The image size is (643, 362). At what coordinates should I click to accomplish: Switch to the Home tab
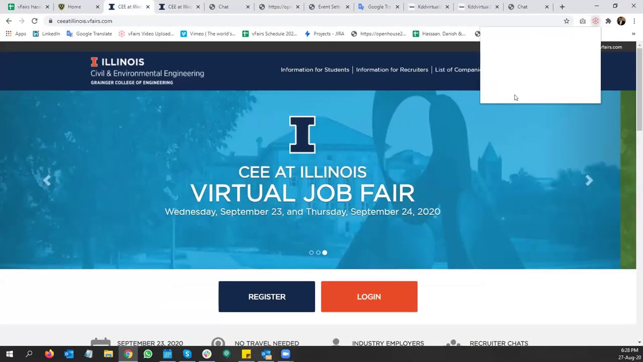(78, 7)
